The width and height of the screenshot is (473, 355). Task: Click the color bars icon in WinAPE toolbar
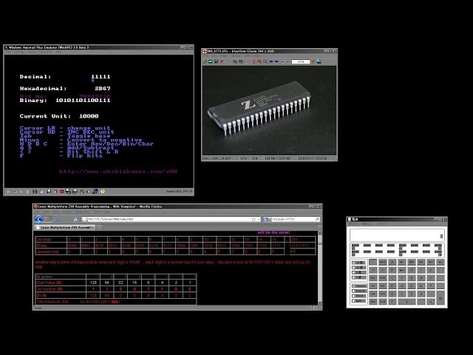(x=35, y=192)
